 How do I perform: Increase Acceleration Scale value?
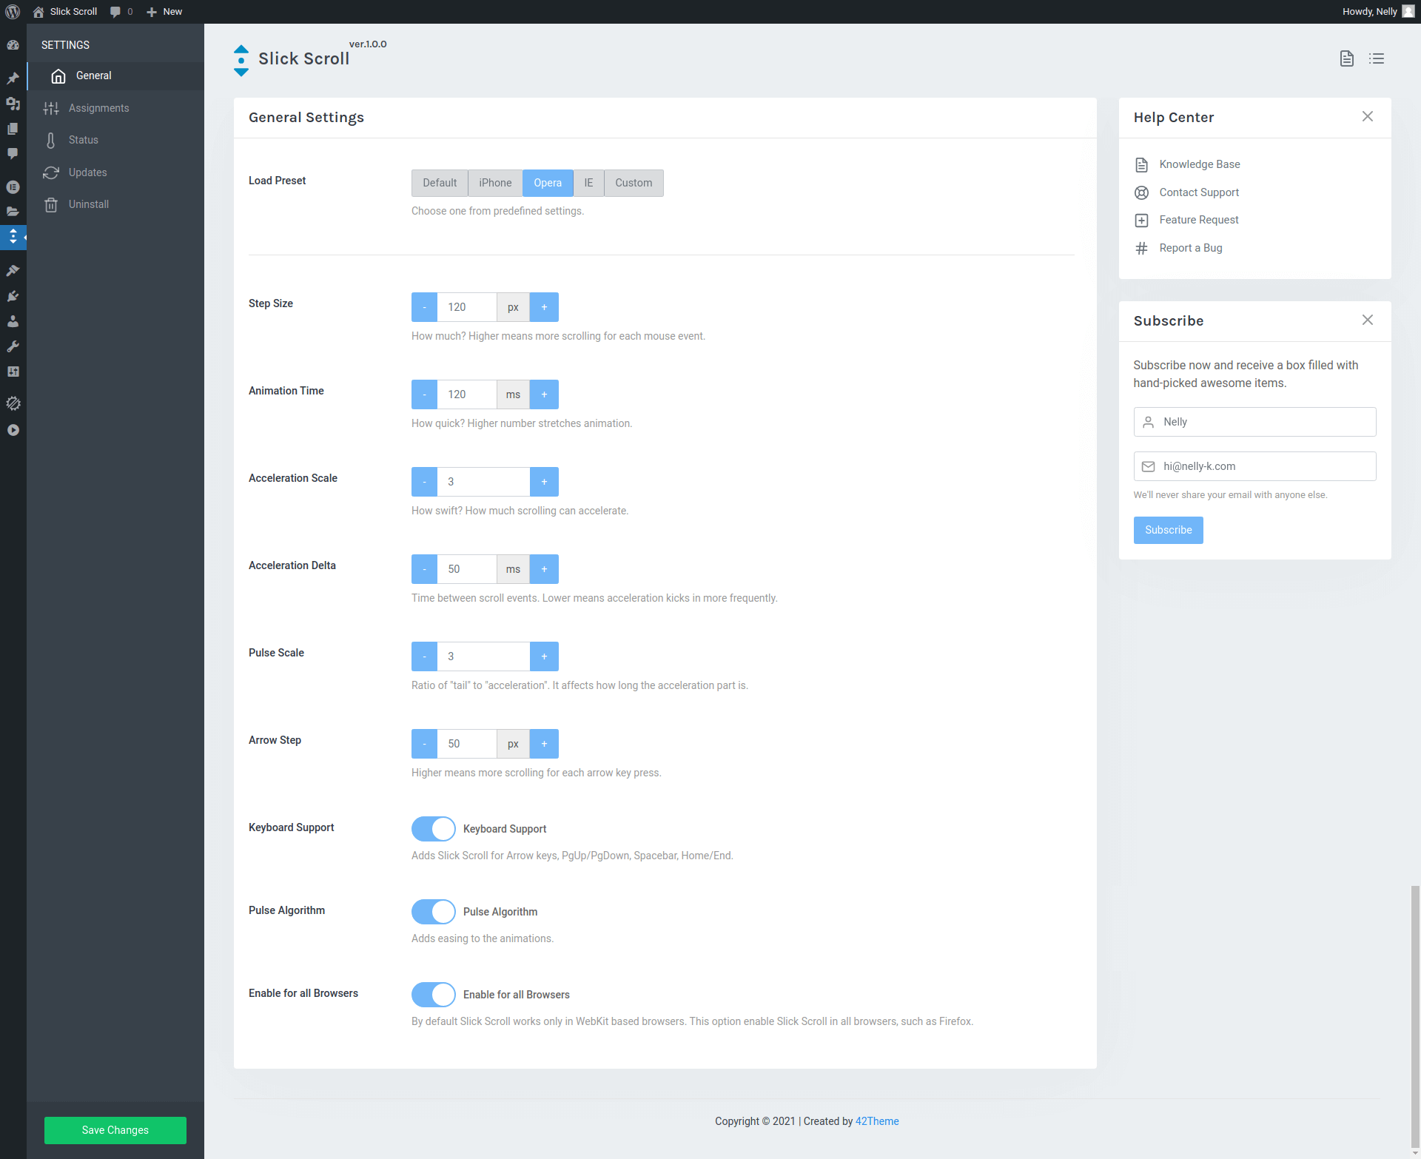tap(545, 482)
